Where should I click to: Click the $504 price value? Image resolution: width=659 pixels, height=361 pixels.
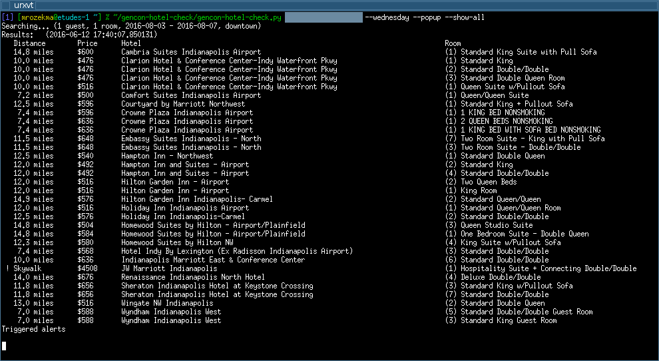tap(85, 225)
